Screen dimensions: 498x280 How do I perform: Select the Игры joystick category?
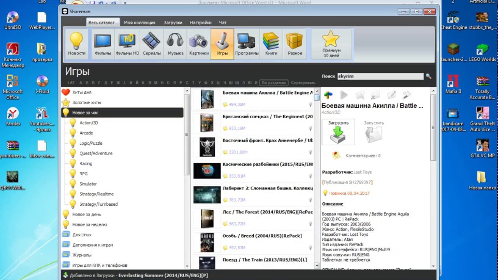coord(222,44)
